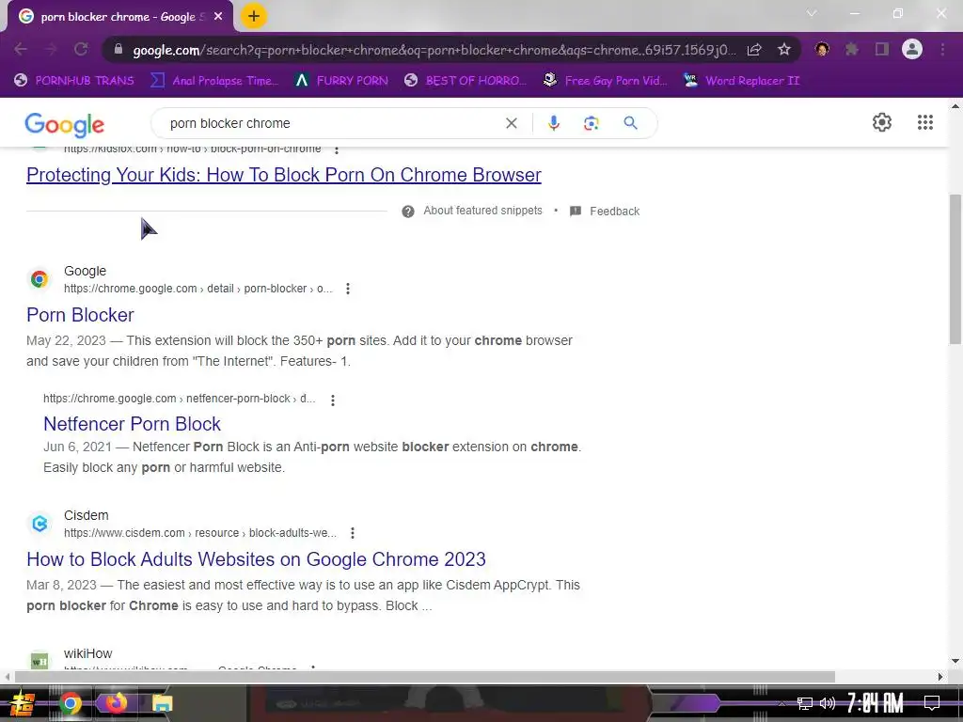The height and width of the screenshot is (722, 963).
Task: Open How to Block Adults Websites result
Action: [x=256, y=559]
